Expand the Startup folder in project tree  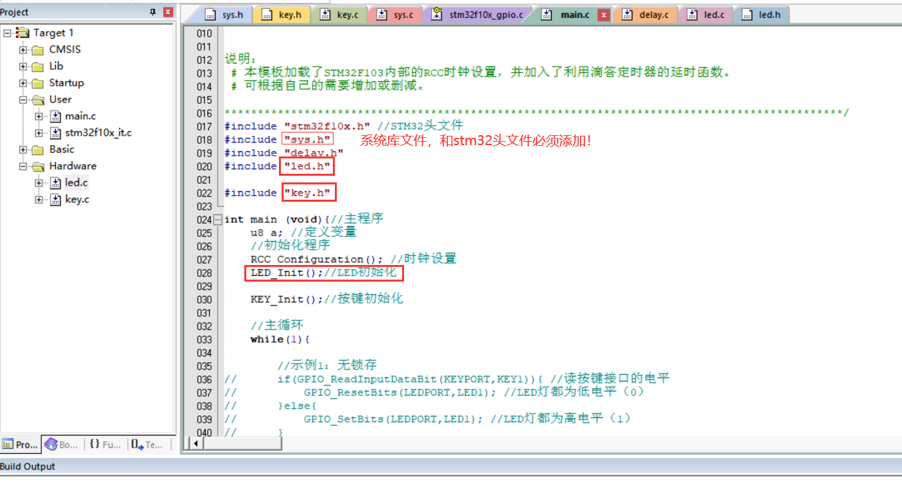click(23, 83)
